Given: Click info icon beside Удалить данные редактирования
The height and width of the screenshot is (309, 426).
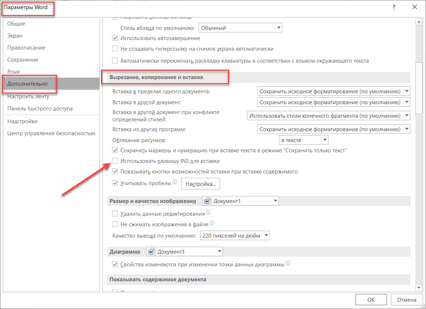Looking at the screenshot, I should point(208,212).
